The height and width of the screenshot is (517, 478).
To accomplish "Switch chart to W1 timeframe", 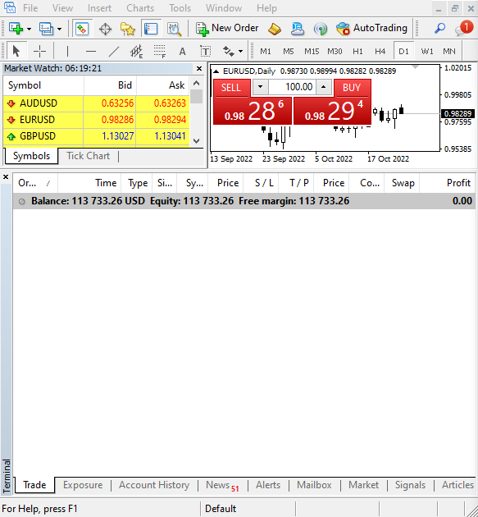I will point(427,52).
